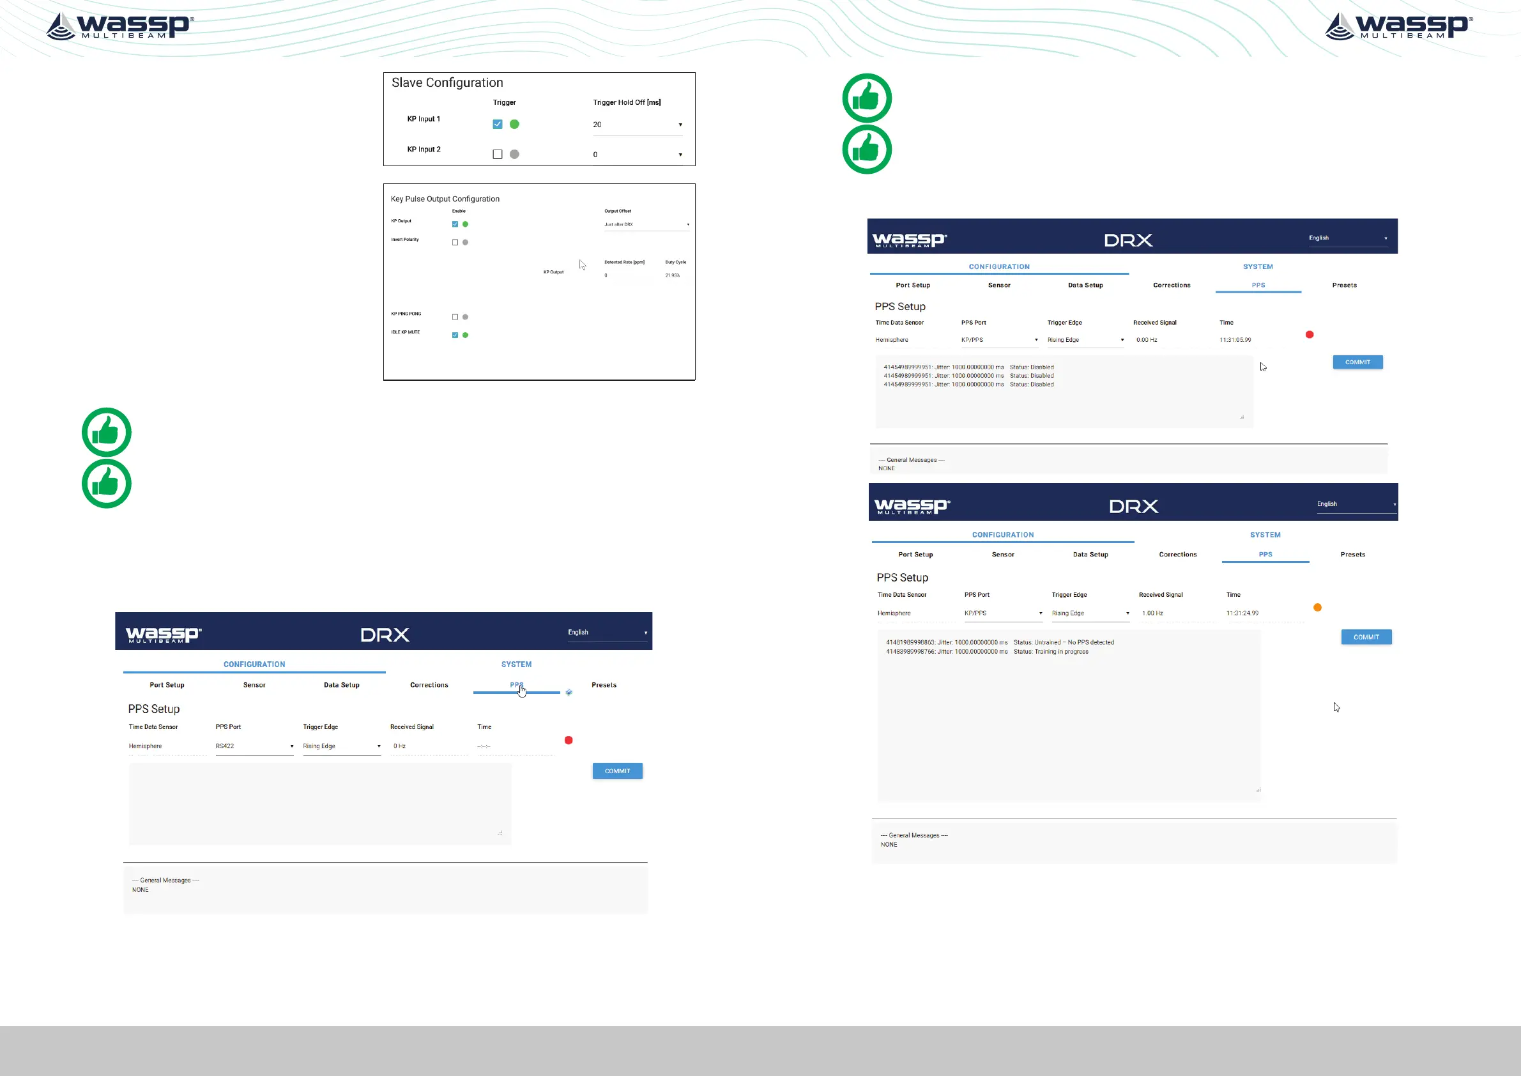The width and height of the screenshot is (1521, 1076).
Task: Open the Trigger Hold Off dropdown showing 20
Action: (x=637, y=125)
